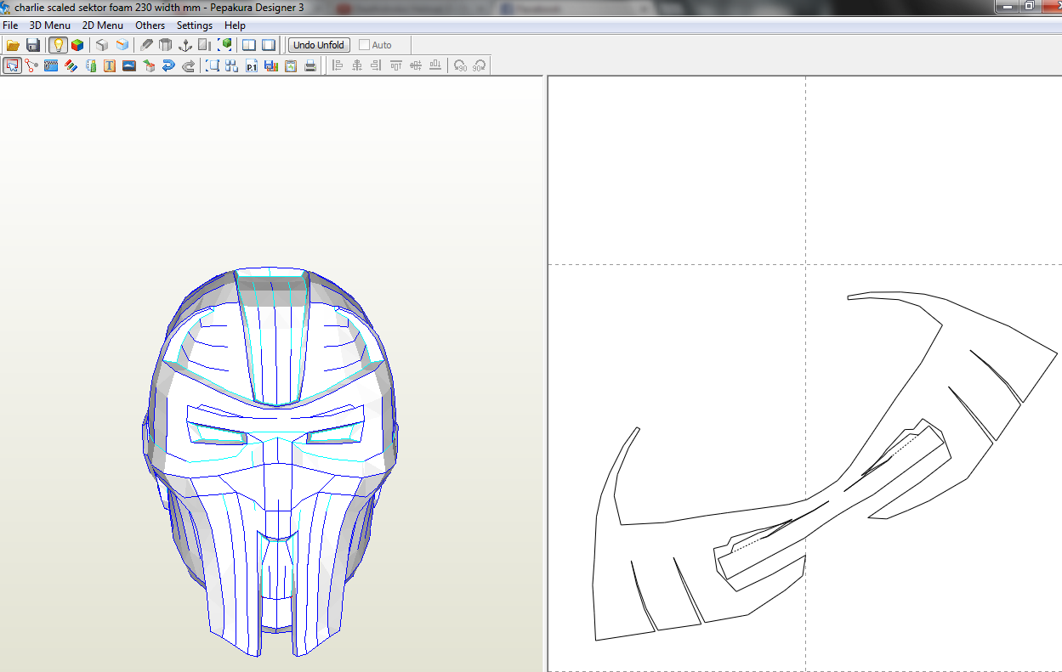1062x672 pixels.
Task: Click the align horizontal center icon
Action: pyautogui.click(x=357, y=65)
